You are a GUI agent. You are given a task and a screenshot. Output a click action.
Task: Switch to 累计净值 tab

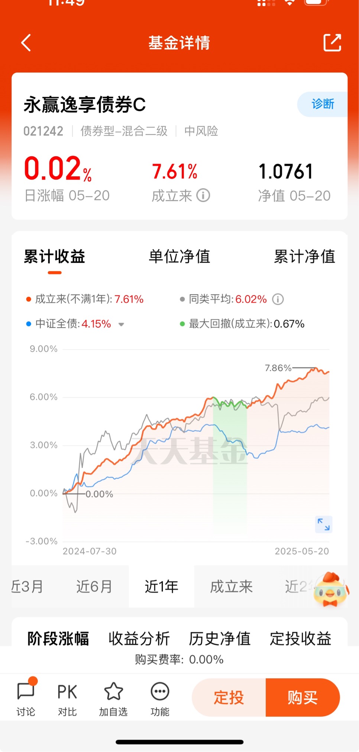click(304, 257)
